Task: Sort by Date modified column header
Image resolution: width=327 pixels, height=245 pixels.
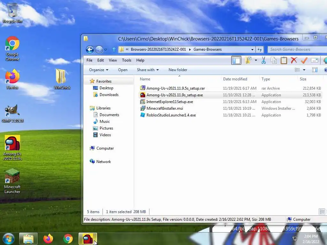Action: (x=240, y=79)
